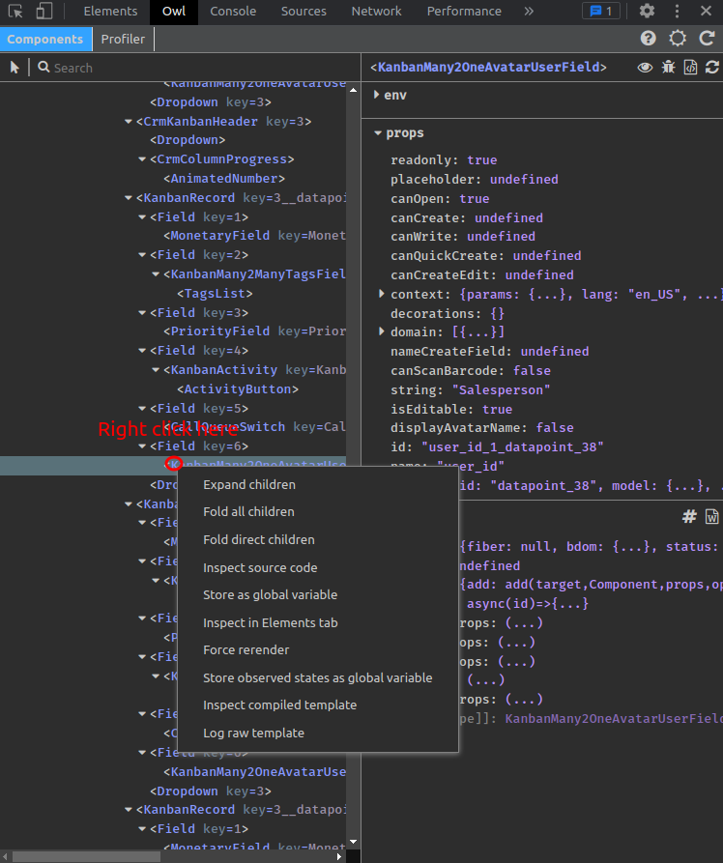Viewport: 723px width, 863px height.
Task: Collapse the KanbanMany2ManyTagsField node
Action: click(x=156, y=274)
